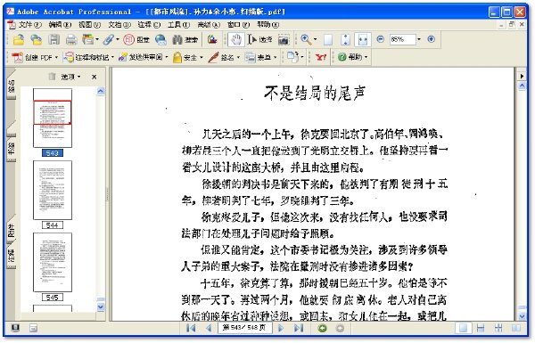Select page thumbnail 545

tap(53, 262)
